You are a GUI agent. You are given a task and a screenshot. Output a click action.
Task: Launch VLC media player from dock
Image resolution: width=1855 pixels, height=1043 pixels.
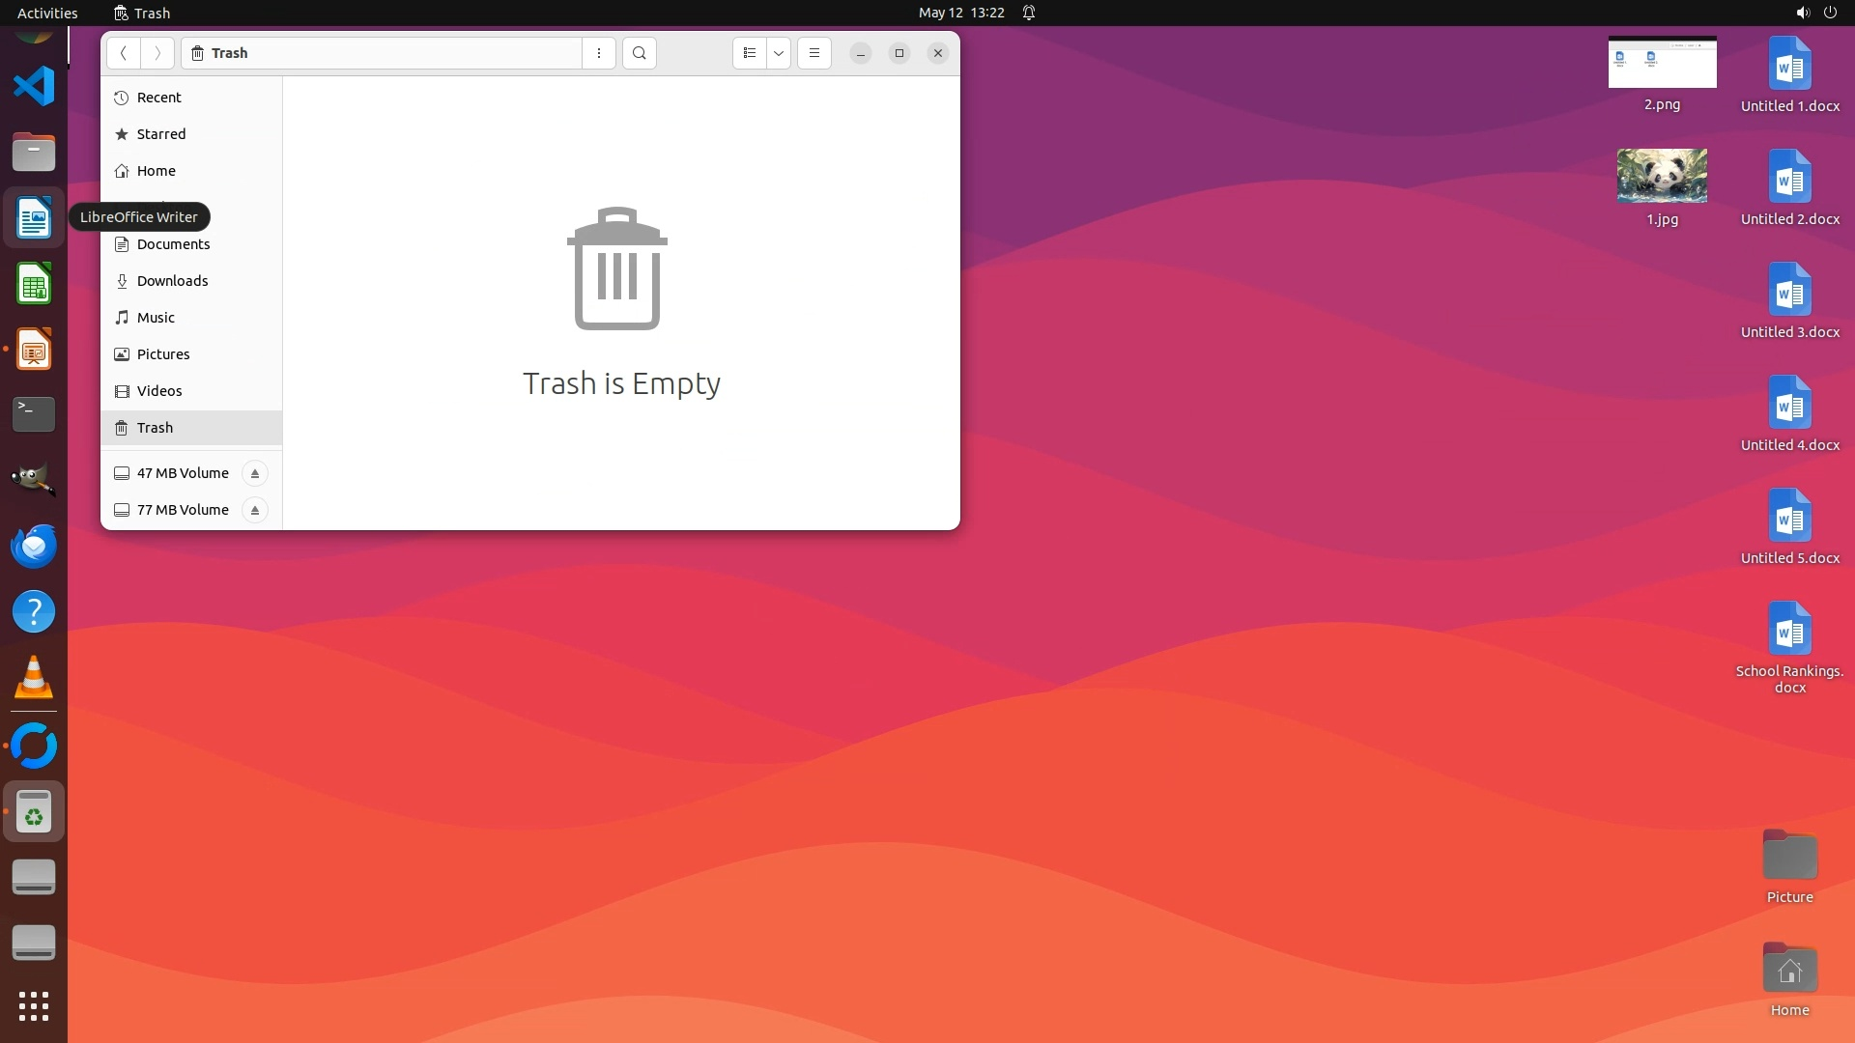tap(34, 677)
